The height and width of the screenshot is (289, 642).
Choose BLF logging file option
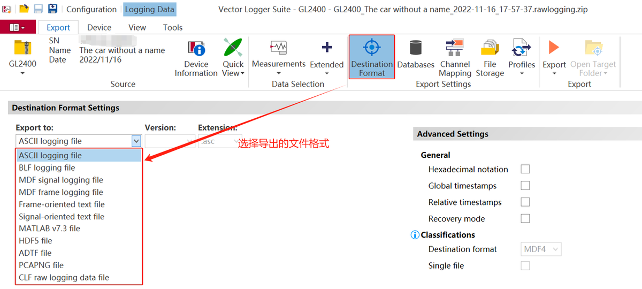pos(47,168)
